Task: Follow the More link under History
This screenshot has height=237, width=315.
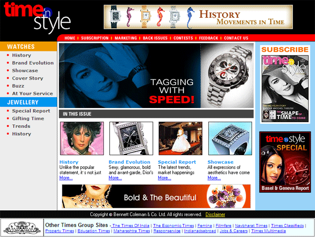Action: 66,178
